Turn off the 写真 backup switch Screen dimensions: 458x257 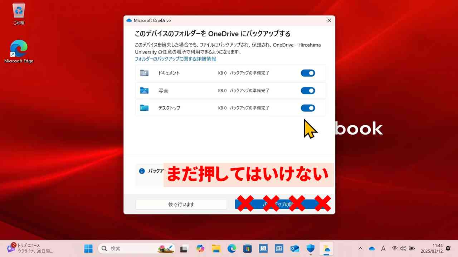308,90
